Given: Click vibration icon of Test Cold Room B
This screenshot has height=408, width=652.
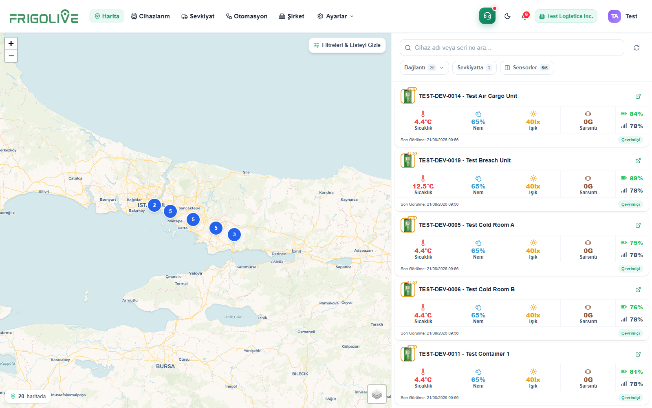Looking at the screenshot, I should (x=588, y=307).
